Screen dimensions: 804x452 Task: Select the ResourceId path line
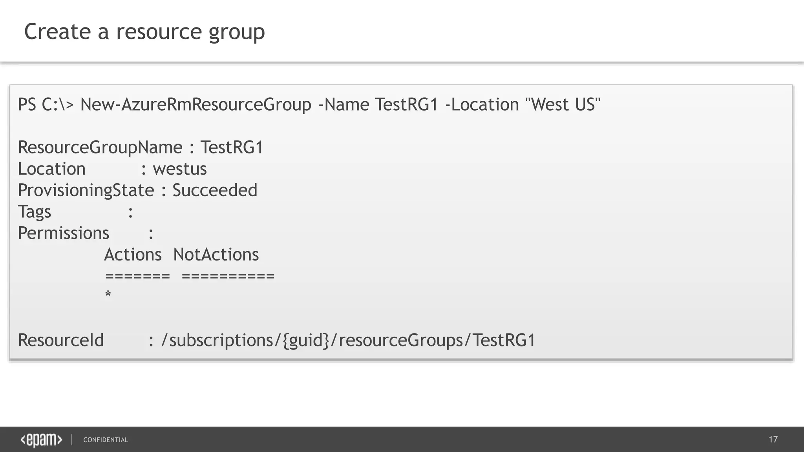pos(277,341)
